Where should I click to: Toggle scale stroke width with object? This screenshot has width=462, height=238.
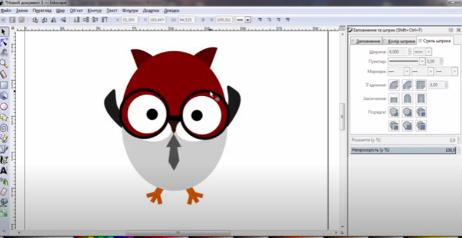coord(260,20)
